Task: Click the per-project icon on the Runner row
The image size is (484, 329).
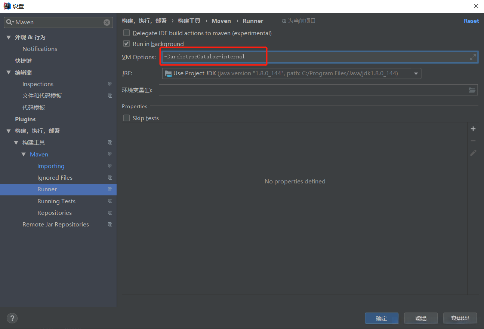Action: point(110,189)
